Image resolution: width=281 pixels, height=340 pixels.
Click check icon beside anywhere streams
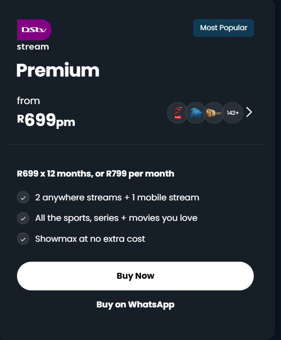(23, 197)
